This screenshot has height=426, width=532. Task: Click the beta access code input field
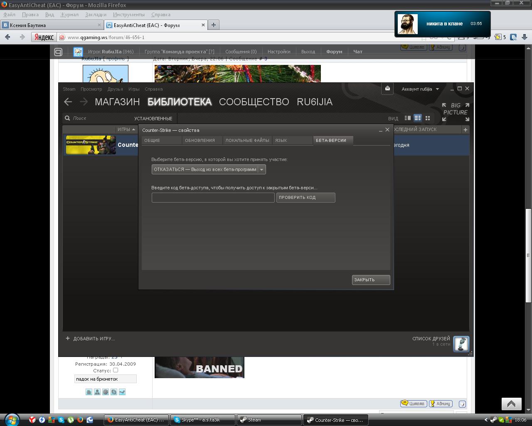click(x=213, y=198)
